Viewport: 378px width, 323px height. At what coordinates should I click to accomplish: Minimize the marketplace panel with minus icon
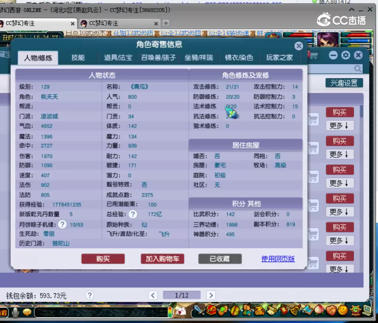[333, 55]
